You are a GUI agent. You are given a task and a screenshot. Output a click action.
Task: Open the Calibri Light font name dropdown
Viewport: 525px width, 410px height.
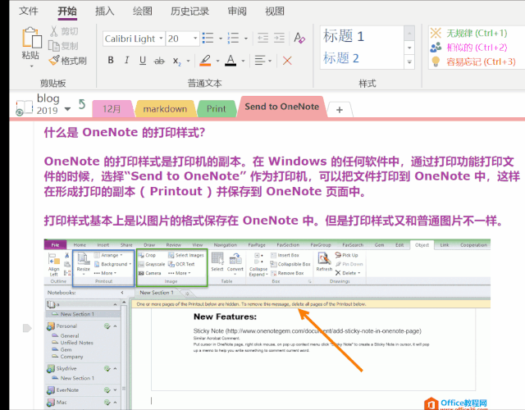161,39
